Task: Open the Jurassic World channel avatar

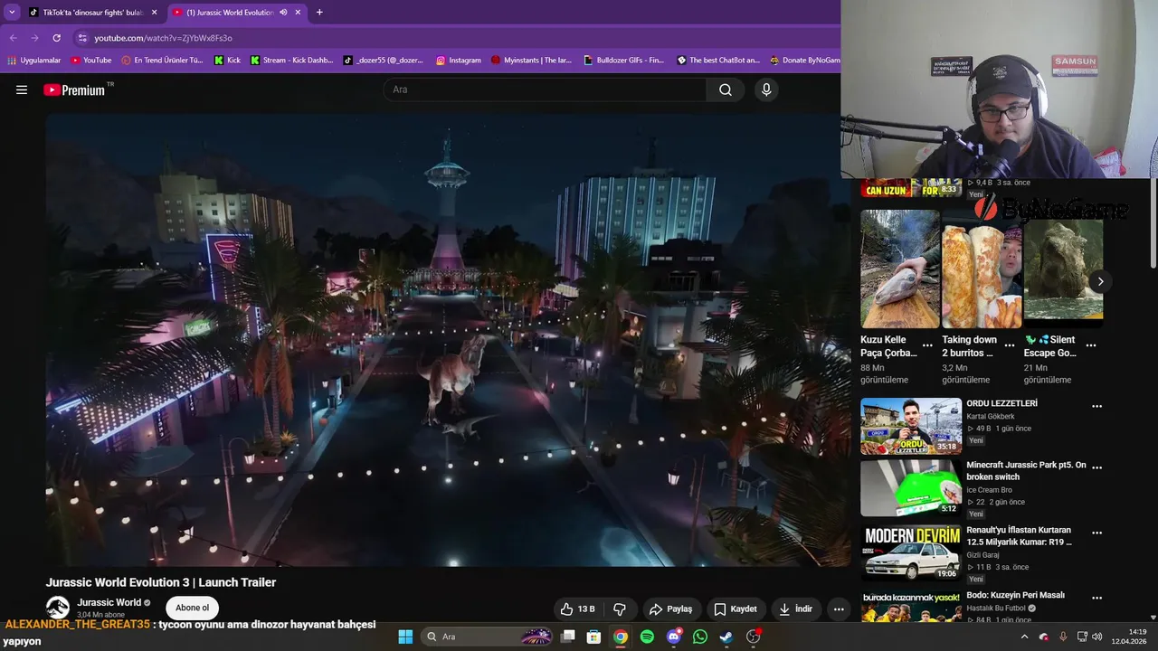Action: (58, 608)
